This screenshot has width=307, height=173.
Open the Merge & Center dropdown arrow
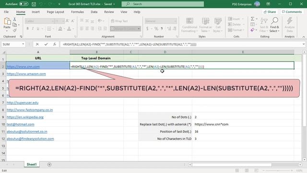139,29
